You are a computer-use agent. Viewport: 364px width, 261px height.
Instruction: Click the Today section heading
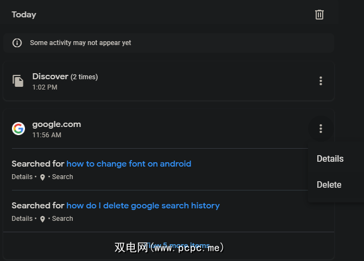[24, 15]
